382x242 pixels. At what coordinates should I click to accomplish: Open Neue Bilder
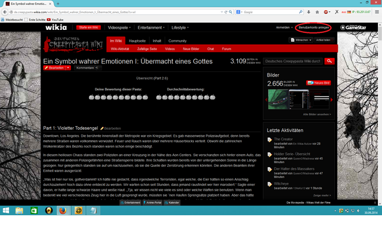point(191,49)
